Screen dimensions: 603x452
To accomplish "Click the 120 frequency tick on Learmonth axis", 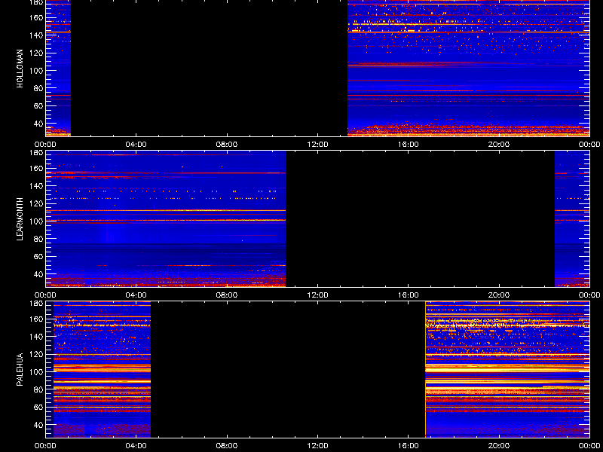I will click(37, 203).
